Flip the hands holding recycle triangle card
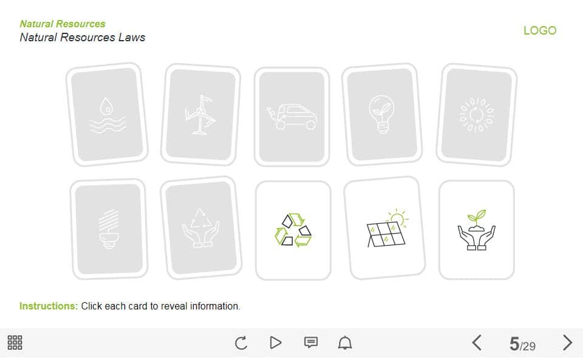The width and height of the screenshot is (583, 358). coord(201,228)
